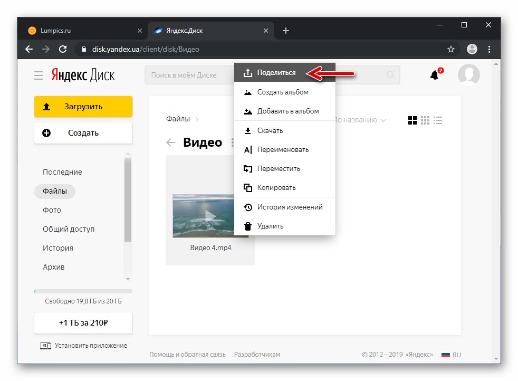Open the hamburger menu icon

tap(39, 75)
